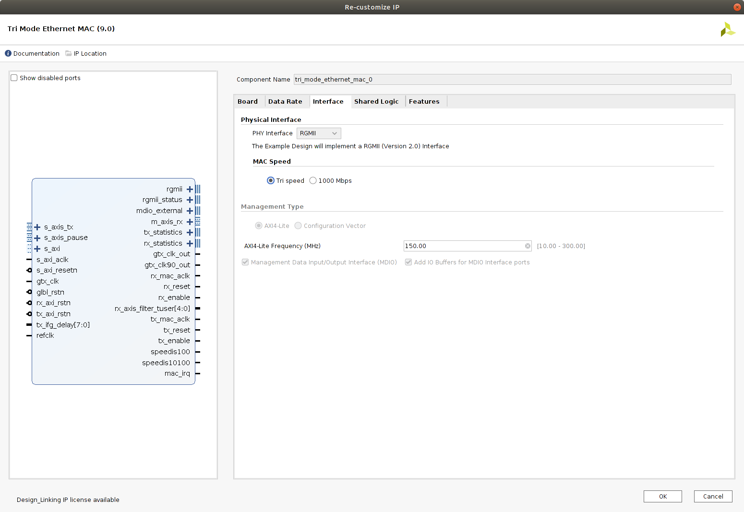
Task: Click the rx_axis_filter_tuser[4:0] port label
Action: (152, 309)
